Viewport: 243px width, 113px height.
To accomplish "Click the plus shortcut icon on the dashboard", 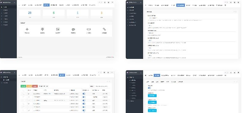I will tap(27, 29).
